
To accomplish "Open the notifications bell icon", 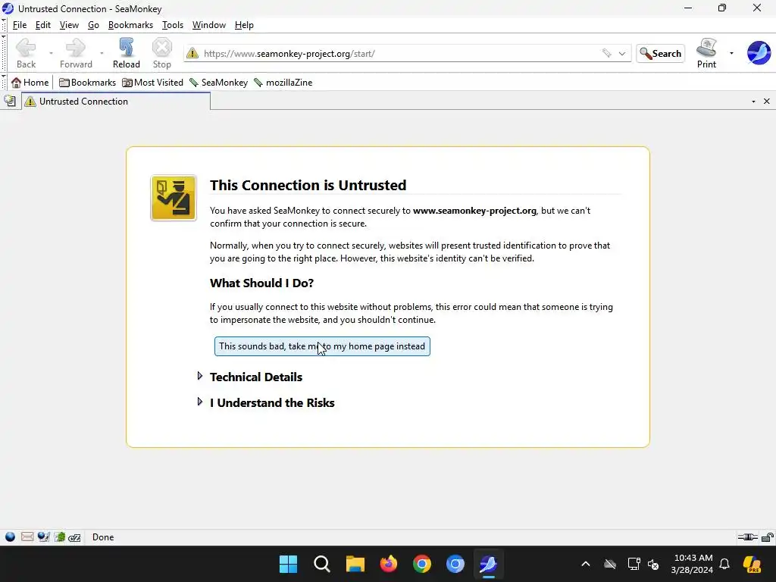I will click(x=724, y=564).
